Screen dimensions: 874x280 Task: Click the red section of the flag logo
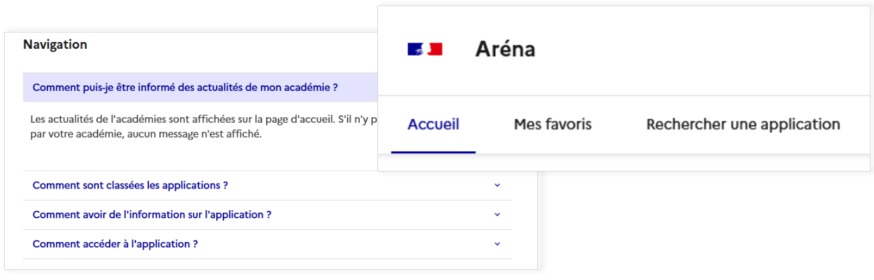[436, 49]
